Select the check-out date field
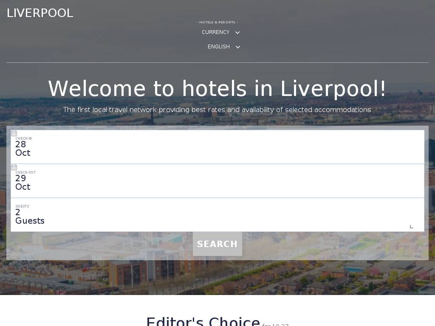The width and height of the screenshot is (435, 326). (217, 181)
